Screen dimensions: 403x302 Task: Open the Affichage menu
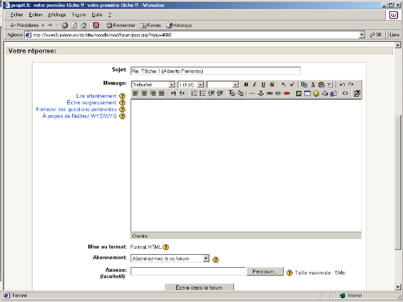(x=57, y=14)
